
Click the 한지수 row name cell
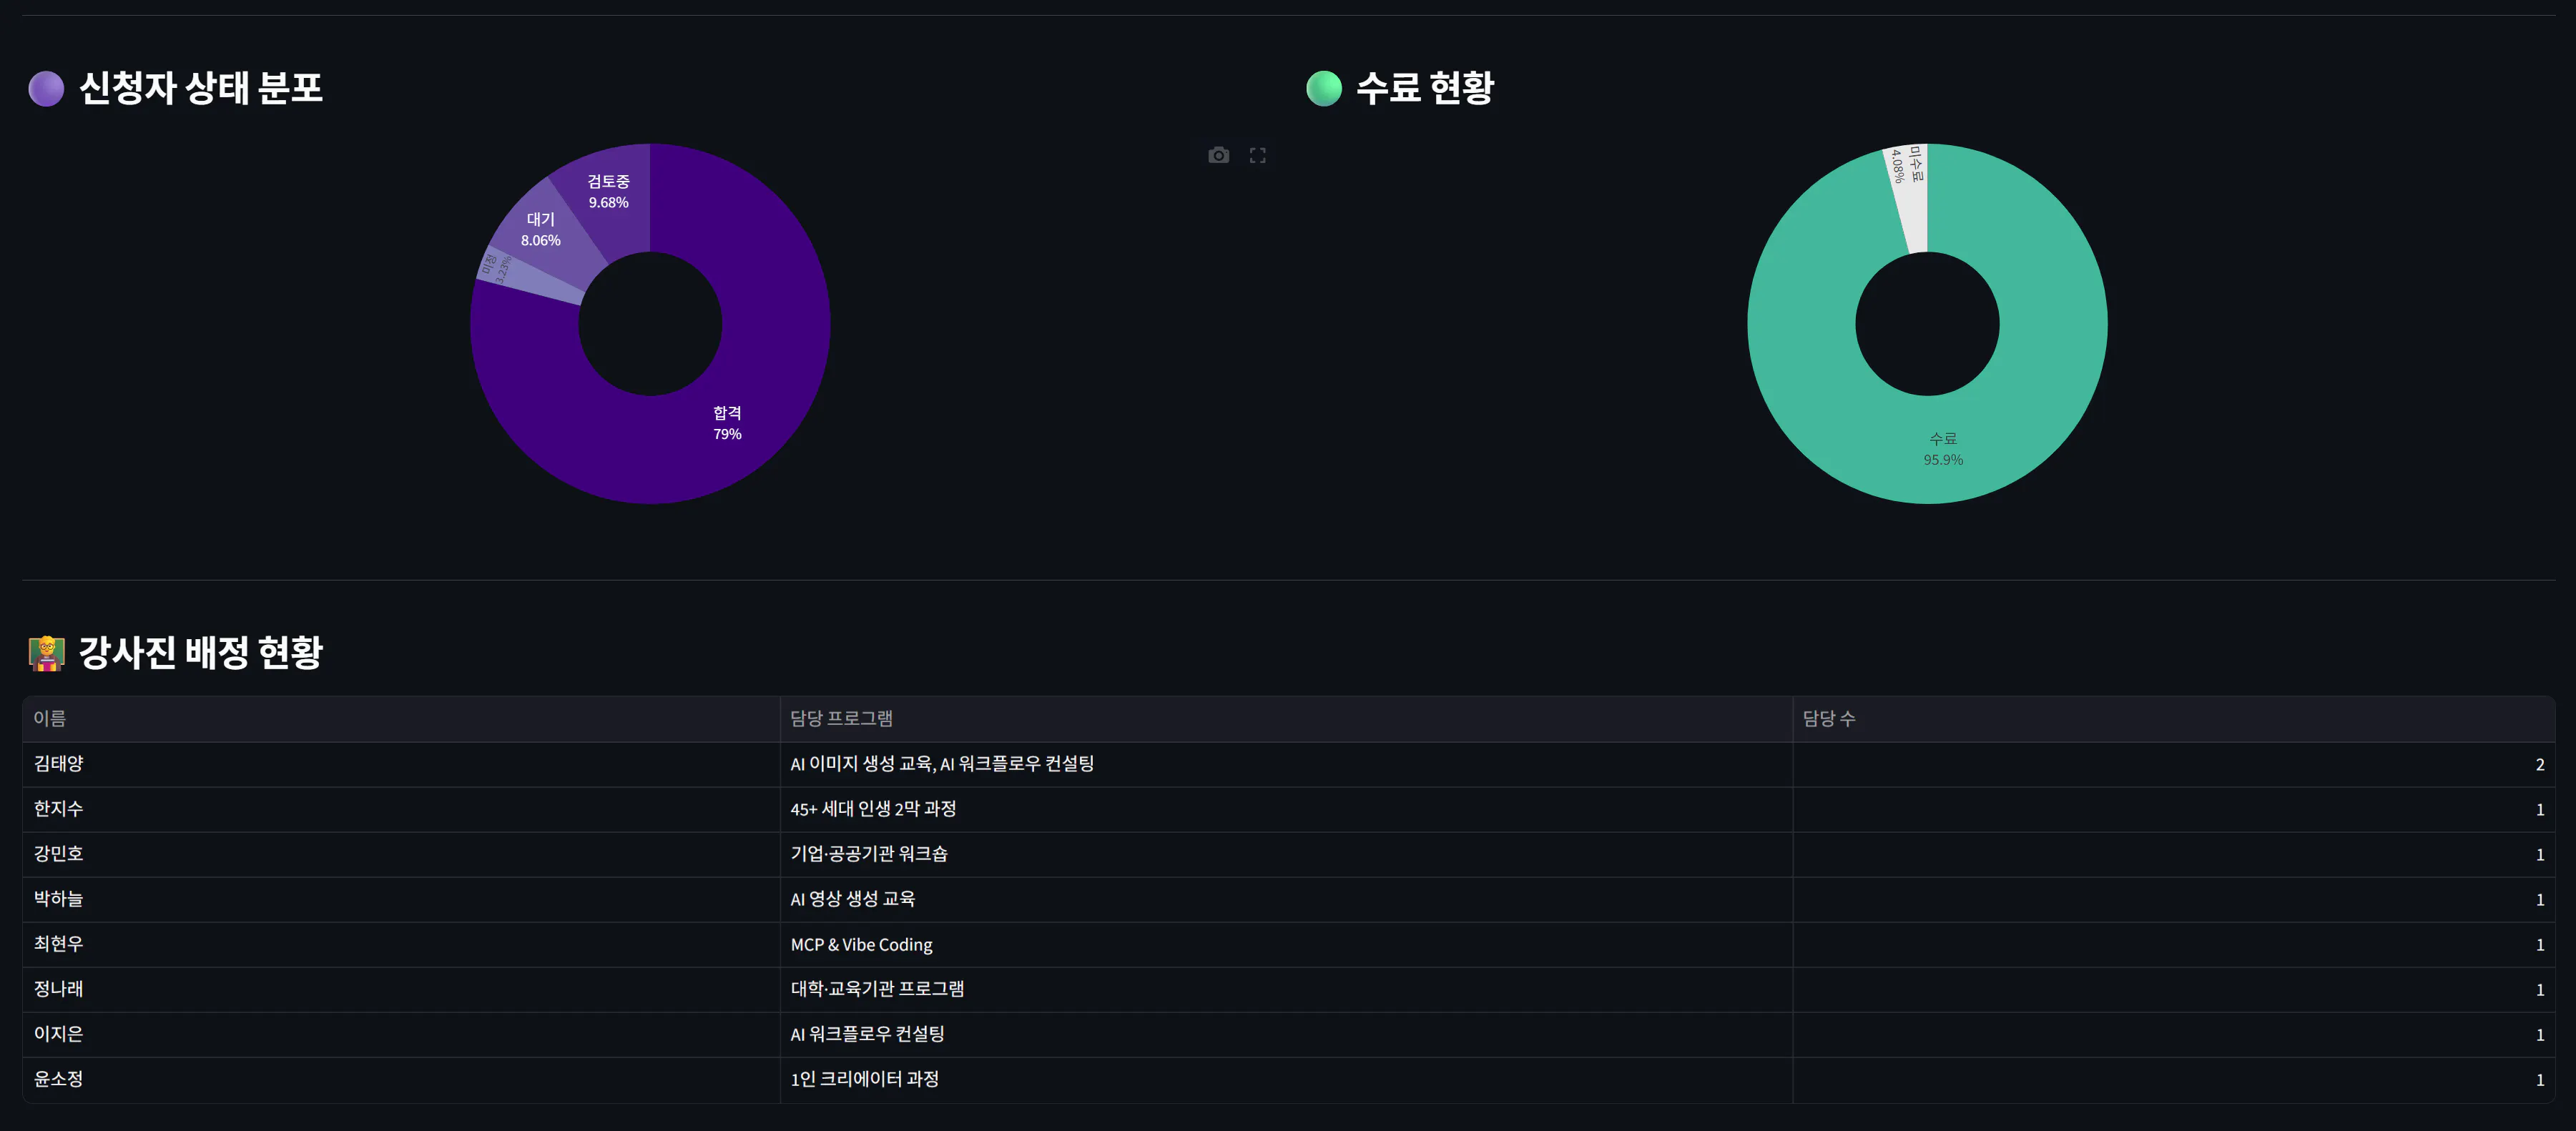coord(59,809)
